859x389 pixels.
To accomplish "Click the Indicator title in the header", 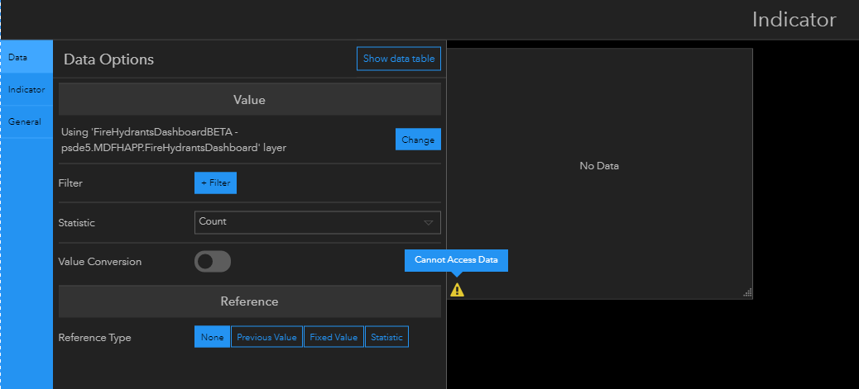I will pos(794,20).
